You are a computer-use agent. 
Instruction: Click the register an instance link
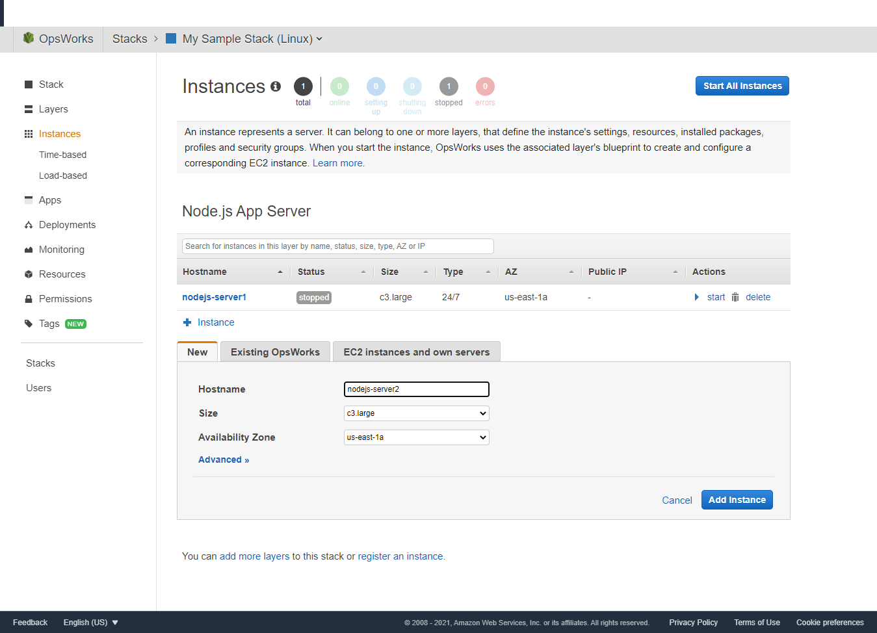coord(400,556)
